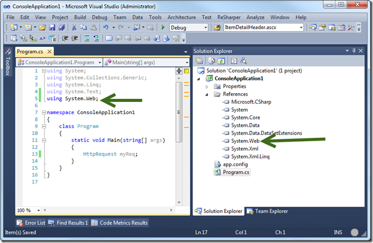Toggle the editor split bar handle

click(179, 71)
